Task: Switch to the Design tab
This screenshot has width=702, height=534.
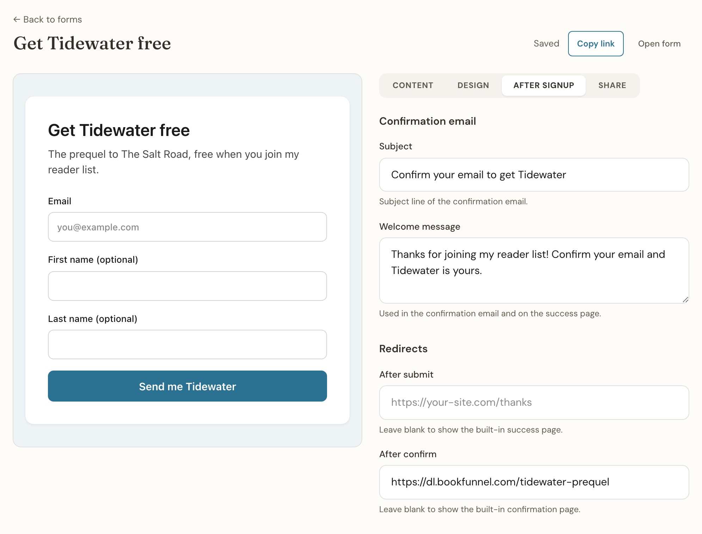Action: click(473, 85)
